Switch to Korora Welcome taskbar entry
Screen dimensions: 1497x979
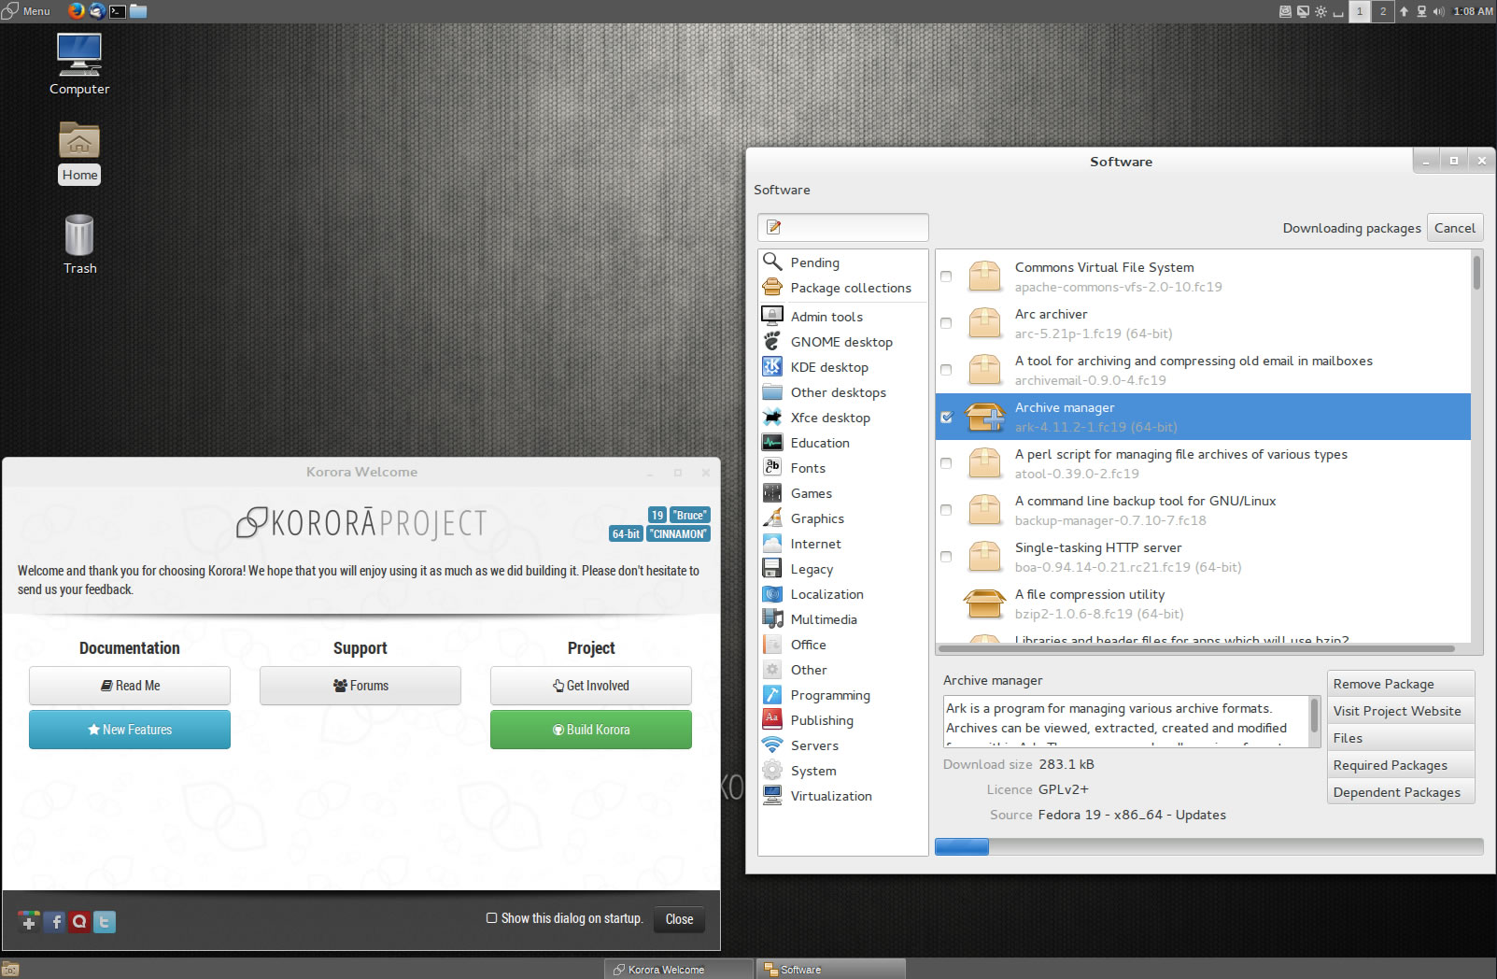coord(679,970)
